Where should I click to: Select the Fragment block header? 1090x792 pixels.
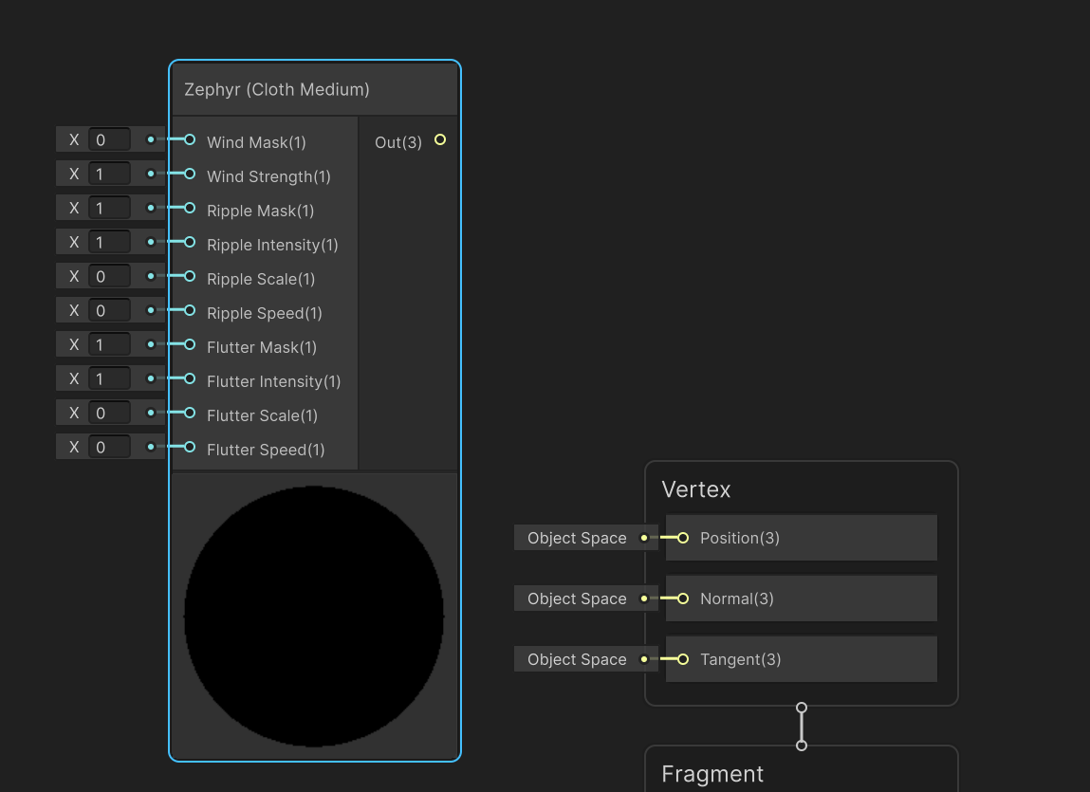click(x=712, y=774)
